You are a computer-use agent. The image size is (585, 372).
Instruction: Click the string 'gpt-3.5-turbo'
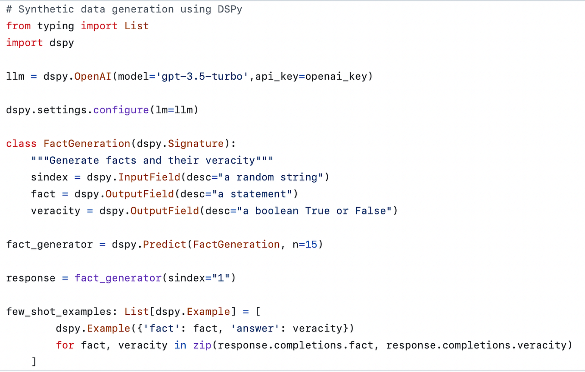(202, 77)
